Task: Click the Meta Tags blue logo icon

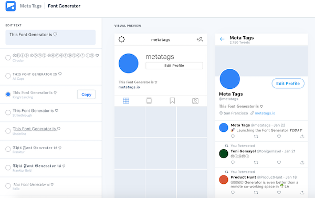Action: [x=10, y=6]
